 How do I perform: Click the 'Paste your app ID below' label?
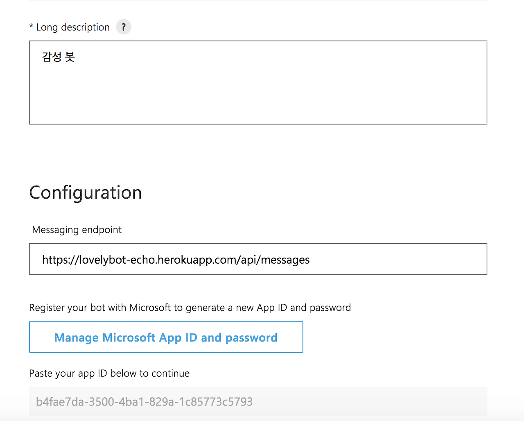109,373
